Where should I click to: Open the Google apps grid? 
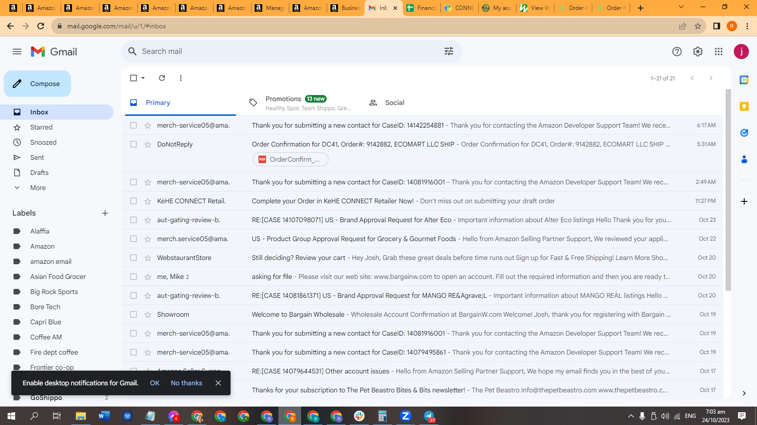719,52
